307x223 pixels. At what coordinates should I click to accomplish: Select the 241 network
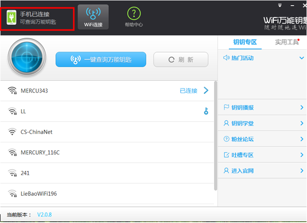coord(107,173)
